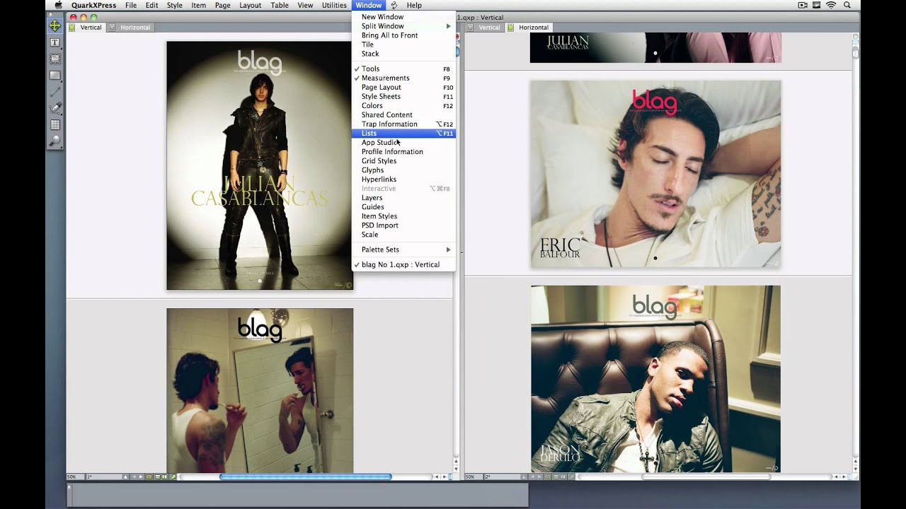Select the Text Content tool

coord(55,42)
